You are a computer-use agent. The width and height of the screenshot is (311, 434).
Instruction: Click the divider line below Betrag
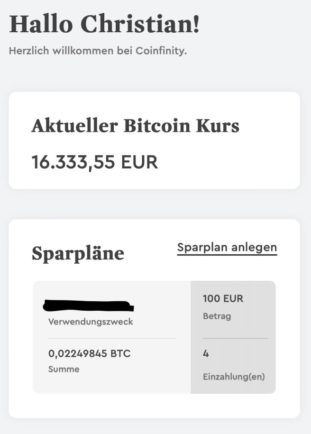point(235,338)
